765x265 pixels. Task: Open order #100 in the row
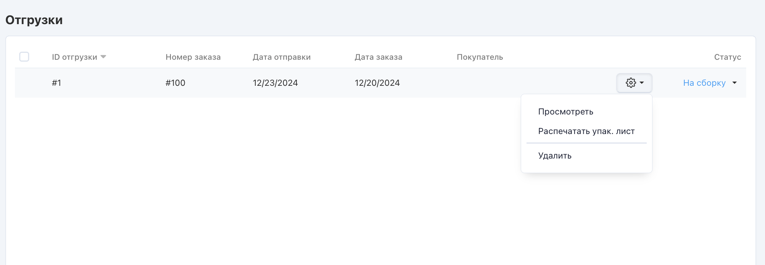point(175,83)
